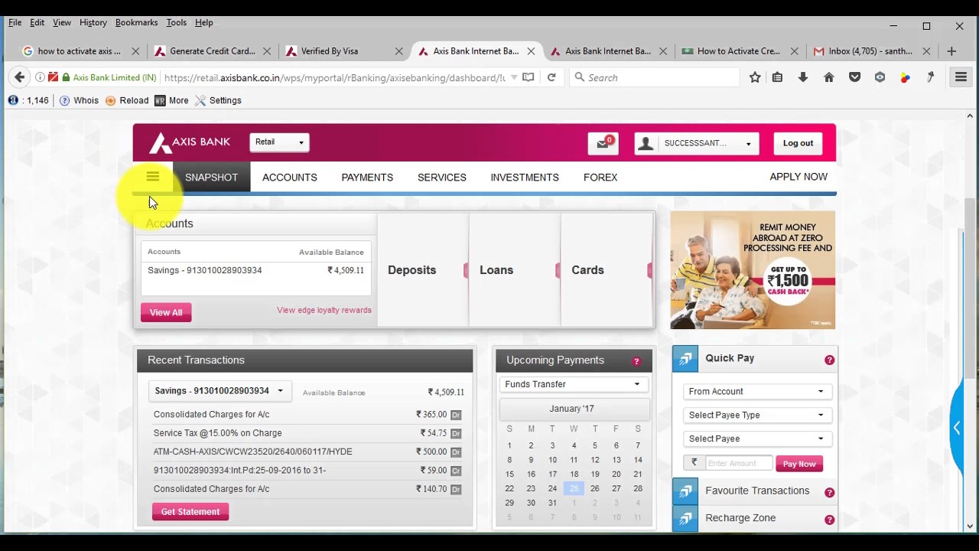Open Firefox Bookmarks menu

coord(136,22)
